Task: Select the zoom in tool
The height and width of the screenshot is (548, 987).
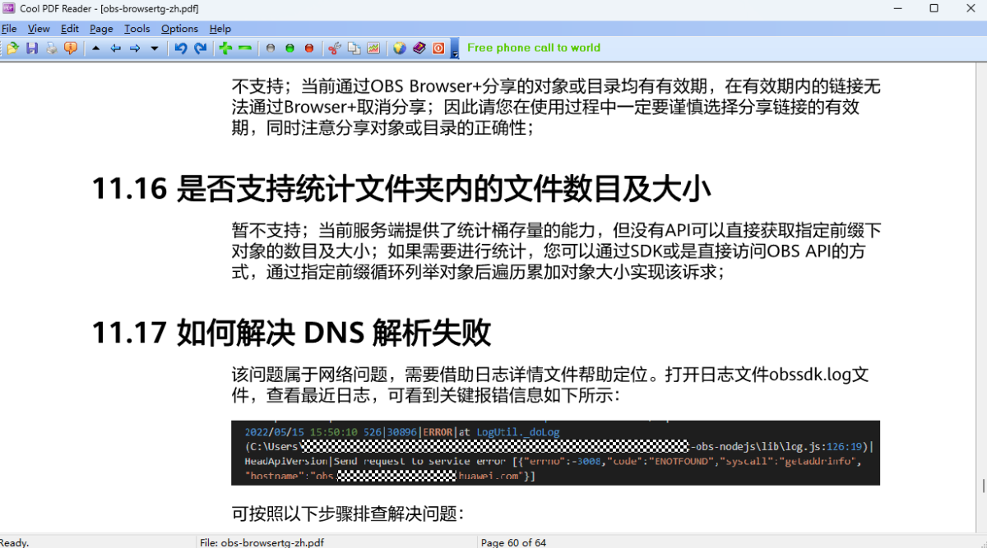Action: click(x=223, y=48)
